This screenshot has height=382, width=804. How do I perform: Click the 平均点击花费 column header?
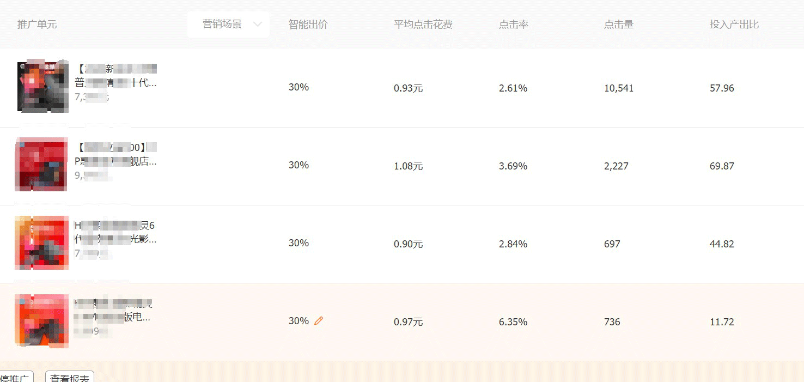point(423,25)
